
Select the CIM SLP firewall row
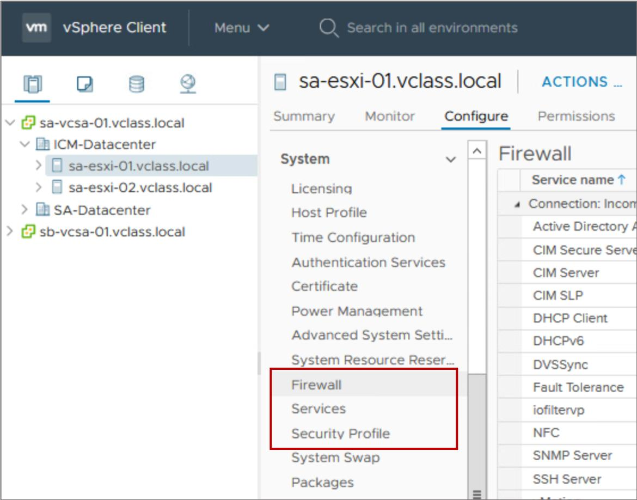pos(567,296)
